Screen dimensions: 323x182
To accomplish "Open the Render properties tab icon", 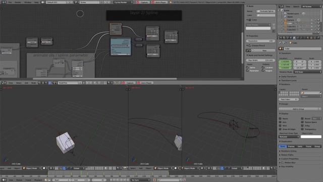I will coord(281,38).
